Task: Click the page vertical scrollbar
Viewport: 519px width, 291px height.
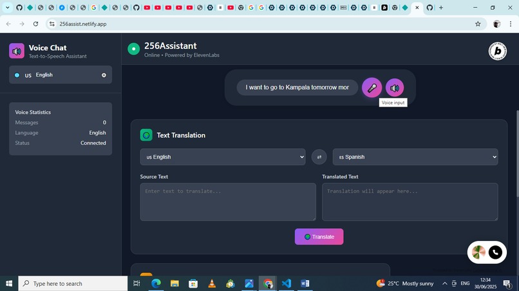Action: tap(516, 154)
